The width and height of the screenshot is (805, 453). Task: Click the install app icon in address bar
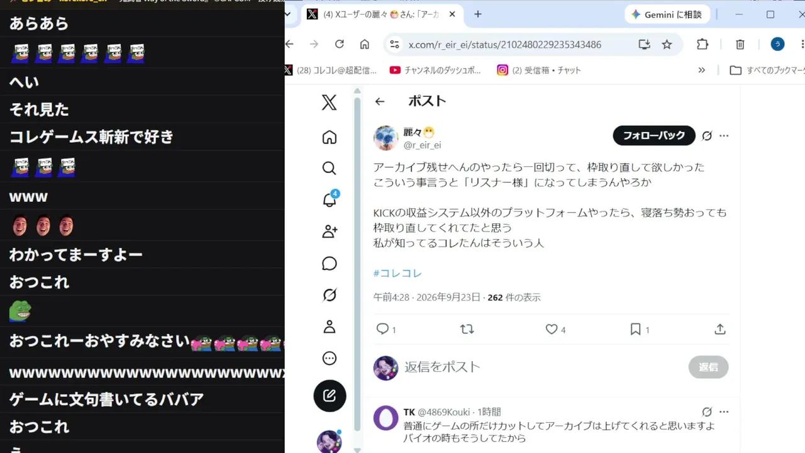coord(644,44)
